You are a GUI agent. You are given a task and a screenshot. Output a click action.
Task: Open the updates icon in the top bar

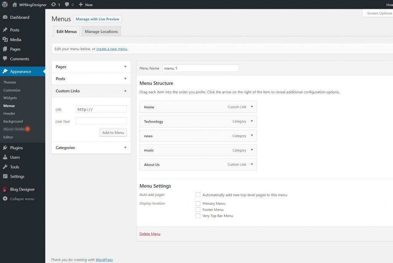click(53, 5)
